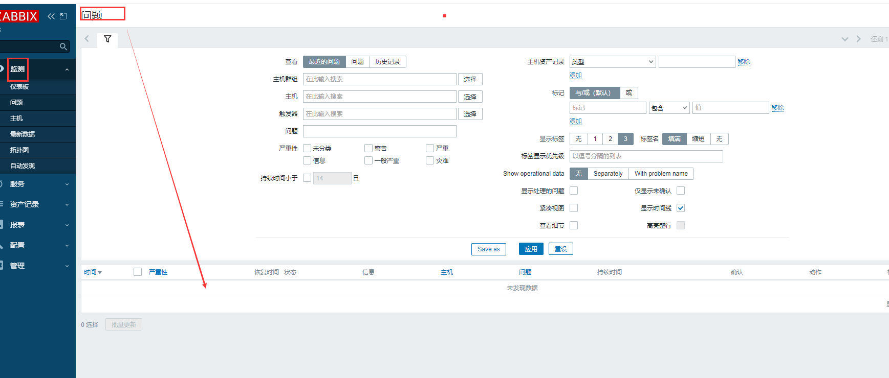The width and height of the screenshot is (889, 378).
Task: Click 添加 link under 主机资产记录
Action: click(x=576, y=75)
